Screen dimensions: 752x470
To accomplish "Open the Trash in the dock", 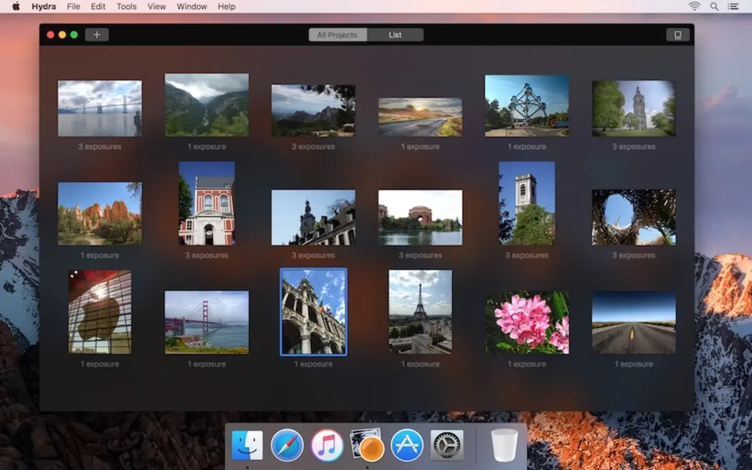I will [x=504, y=445].
